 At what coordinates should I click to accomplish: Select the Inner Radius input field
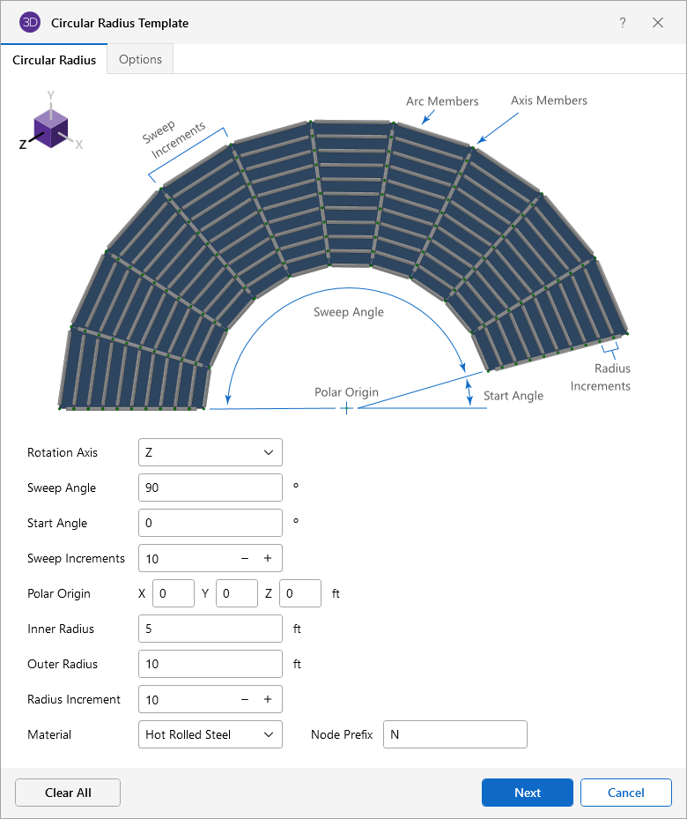click(211, 629)
